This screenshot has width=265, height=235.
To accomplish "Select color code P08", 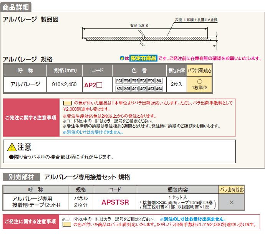I will 119,81.
